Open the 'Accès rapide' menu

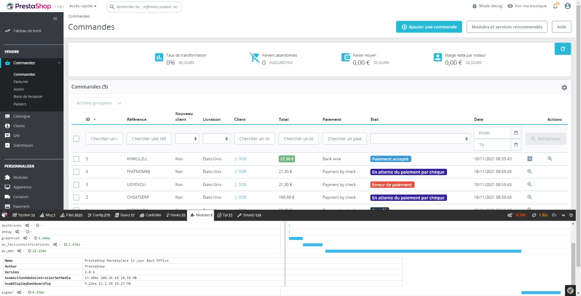point(83,6)
